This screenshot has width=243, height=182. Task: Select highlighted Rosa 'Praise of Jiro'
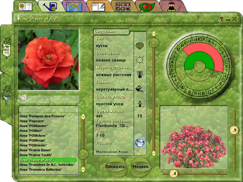(x=48, y=160)
